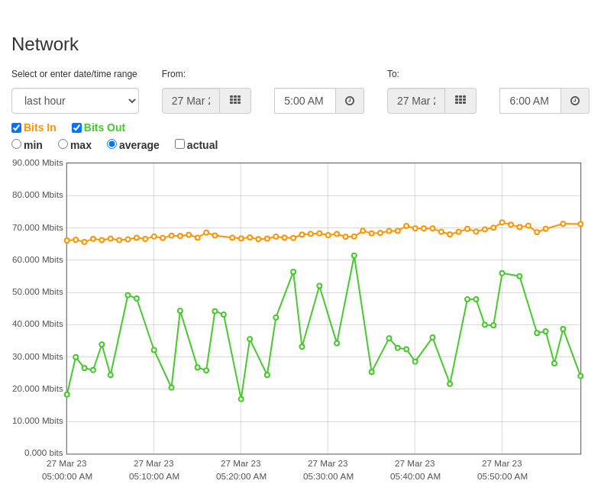Uncheck the Bits In checkbox
Viewport: 601px width, 484px height.
[17, 127]
